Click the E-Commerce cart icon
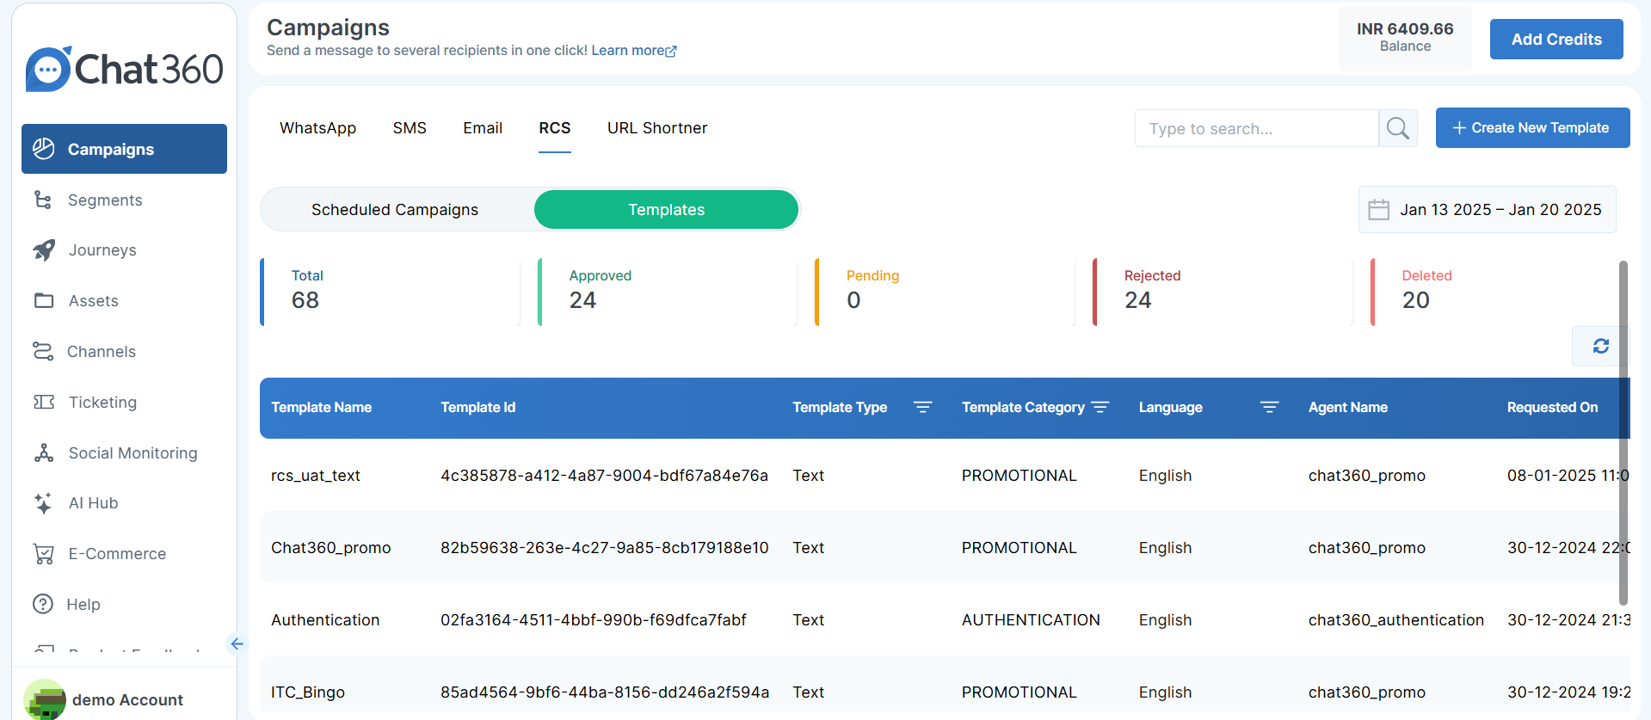Image resolution: width=1651 pixels, height=720 pixels. coord(43,554)
